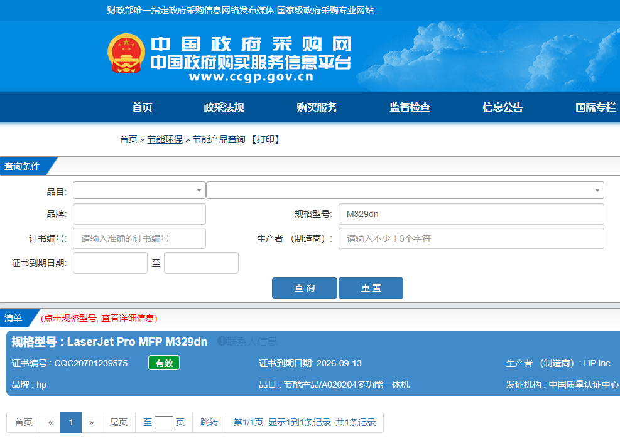Click the 【打印】 print link
Viewport: 620px width, 441px height.
pyautogui.click(x=265, y=139)
